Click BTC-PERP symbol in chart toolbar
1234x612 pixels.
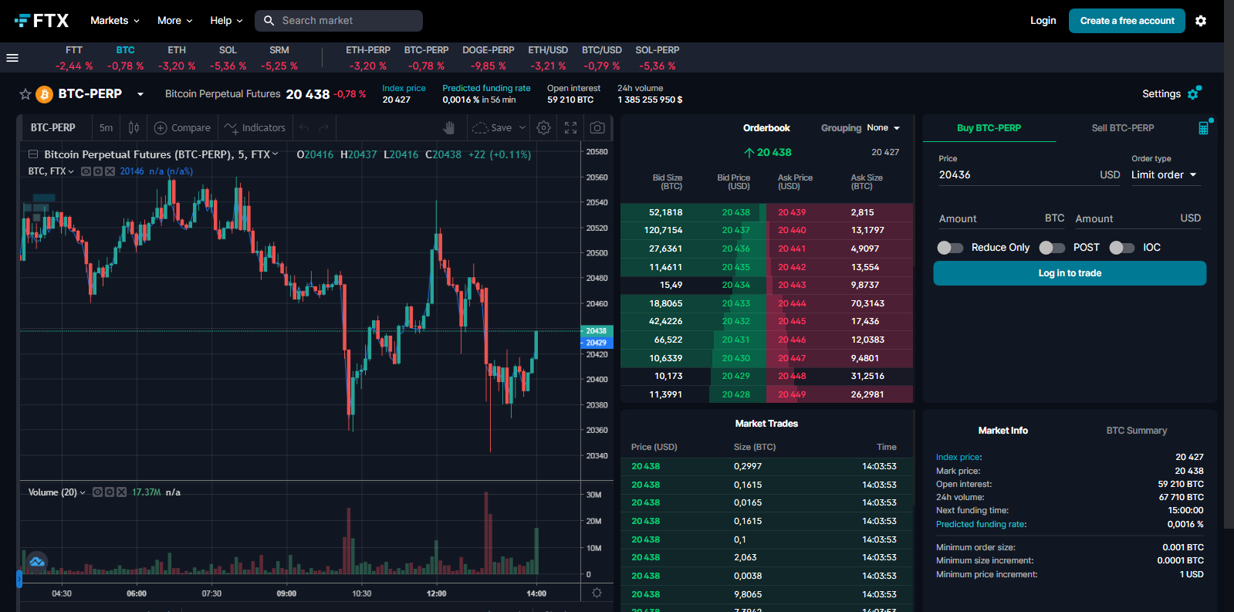click(x=53, y=128)
